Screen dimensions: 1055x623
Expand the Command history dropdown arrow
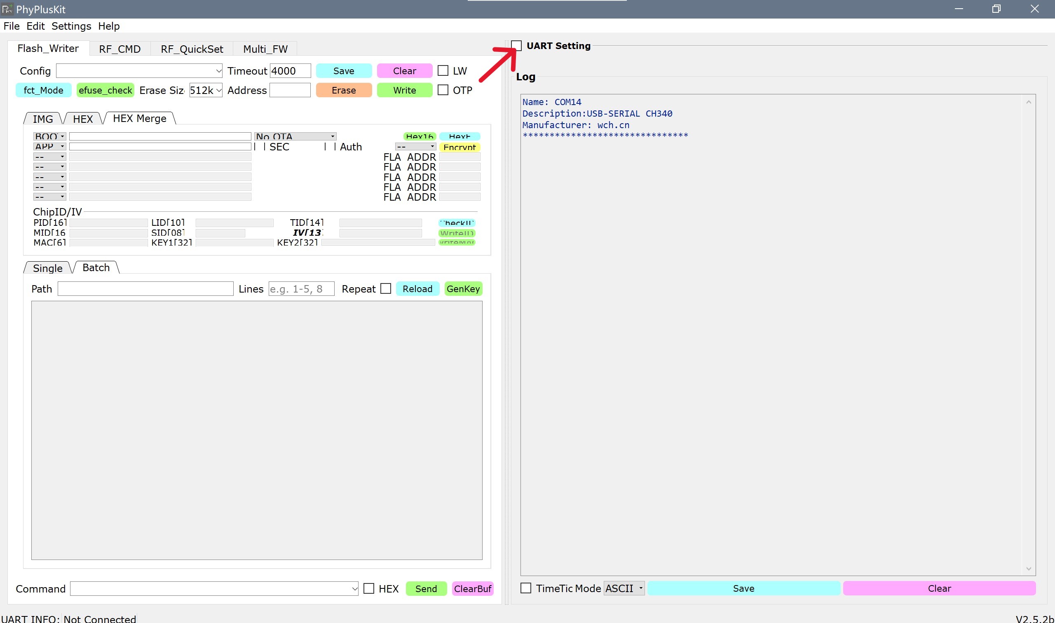pyautogui.click(x=354, y=588)
